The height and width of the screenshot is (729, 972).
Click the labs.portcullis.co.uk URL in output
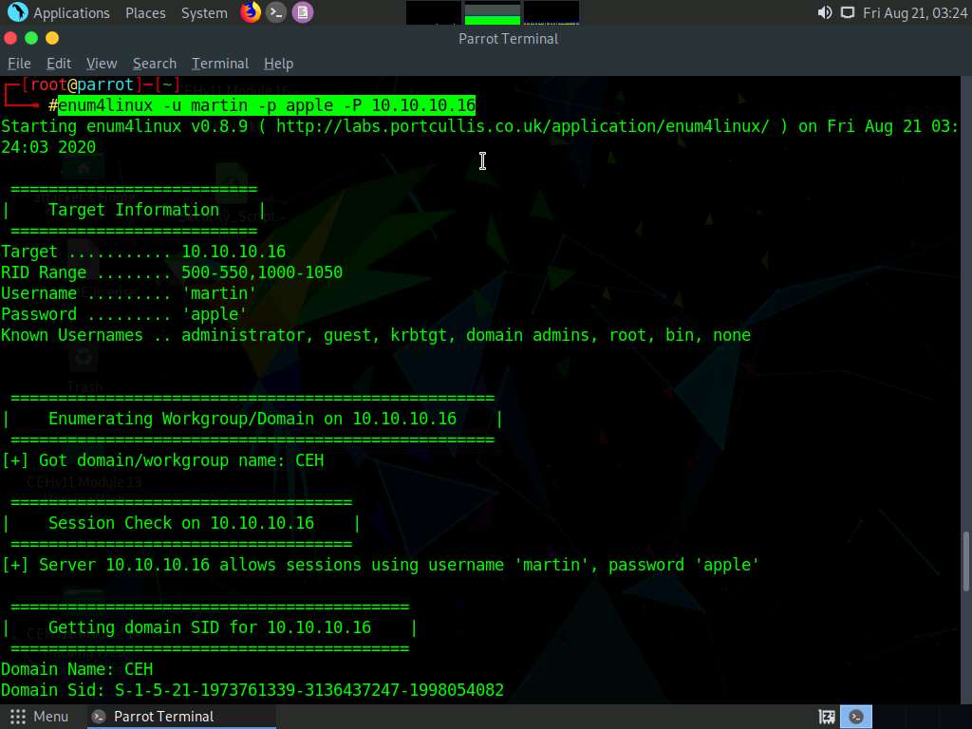523,126
